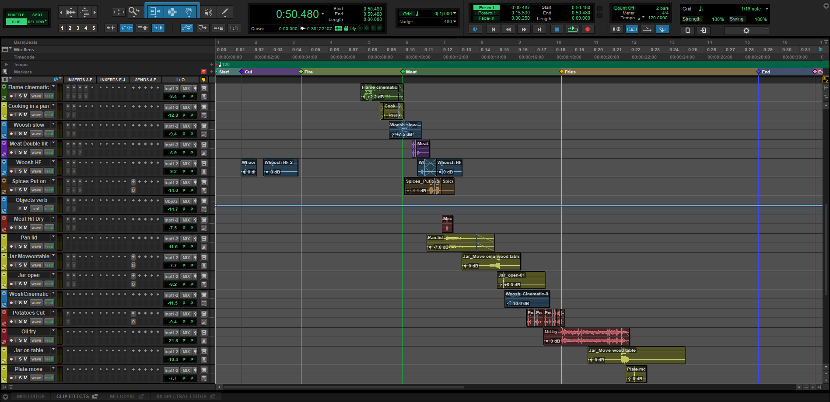Open the REL GRID mode dropdown

pos(46,21)
